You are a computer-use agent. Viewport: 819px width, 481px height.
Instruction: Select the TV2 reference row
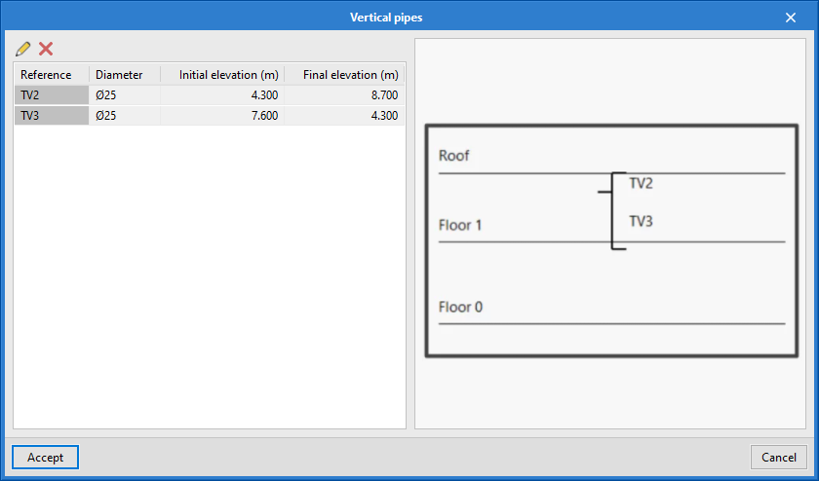[x=51, y=95]
